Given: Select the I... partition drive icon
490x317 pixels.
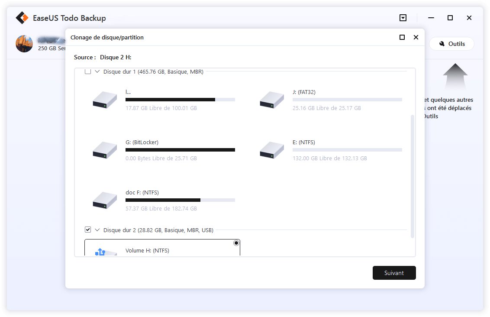Looking at the screenshot, I should pyautogui.click(x=105, y=100).
